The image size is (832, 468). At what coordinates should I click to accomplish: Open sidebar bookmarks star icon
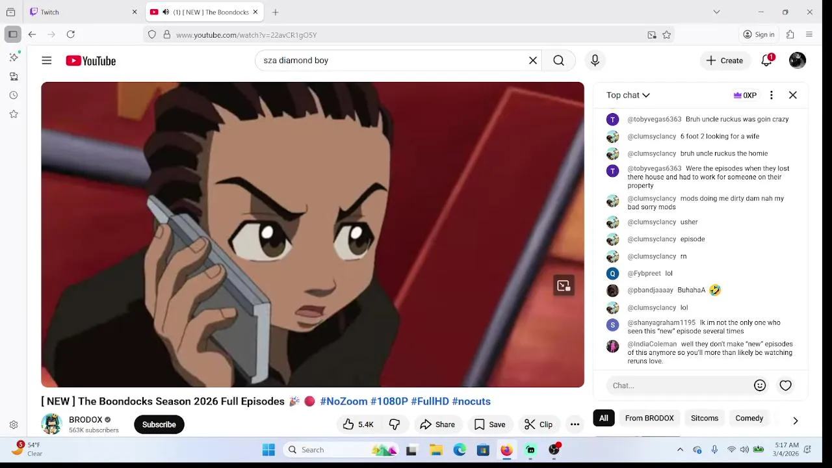pyautogui.click(x=14, y=114)
